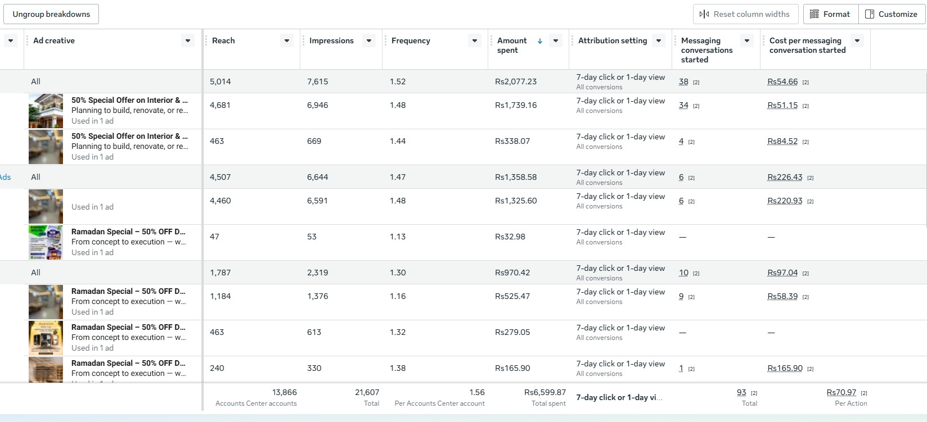The image size is (927, 422).
Task: Open the Customize panel
Action: pos(892,14)
